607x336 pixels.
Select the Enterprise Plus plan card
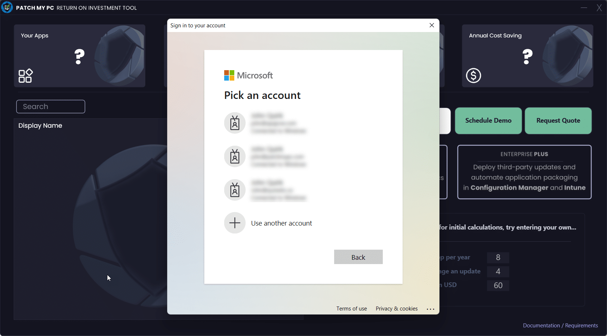tap(524, 172)
